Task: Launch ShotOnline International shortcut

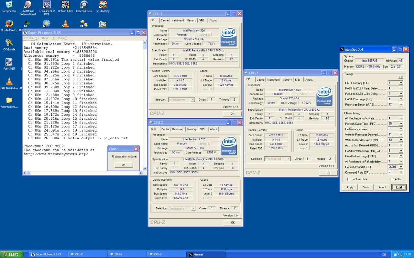Action: 28,5
